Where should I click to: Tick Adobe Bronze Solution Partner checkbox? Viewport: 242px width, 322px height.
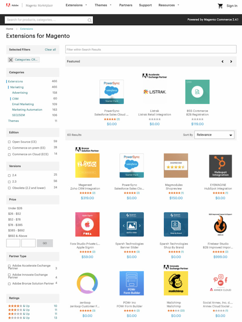(9, 284)
